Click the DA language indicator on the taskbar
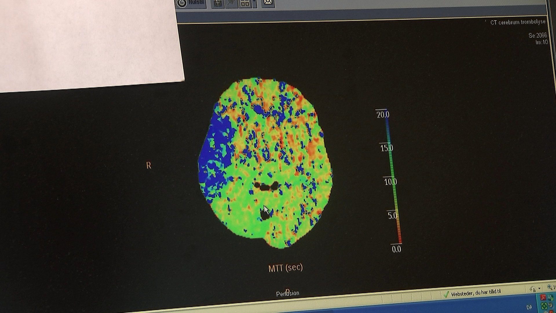The height and width of the screenshot is (313, 556). click(x=529, y=307)
